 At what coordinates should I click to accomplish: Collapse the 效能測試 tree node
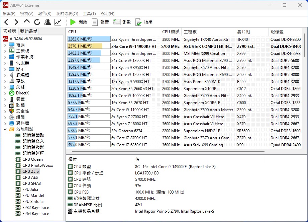coord(5,129)
